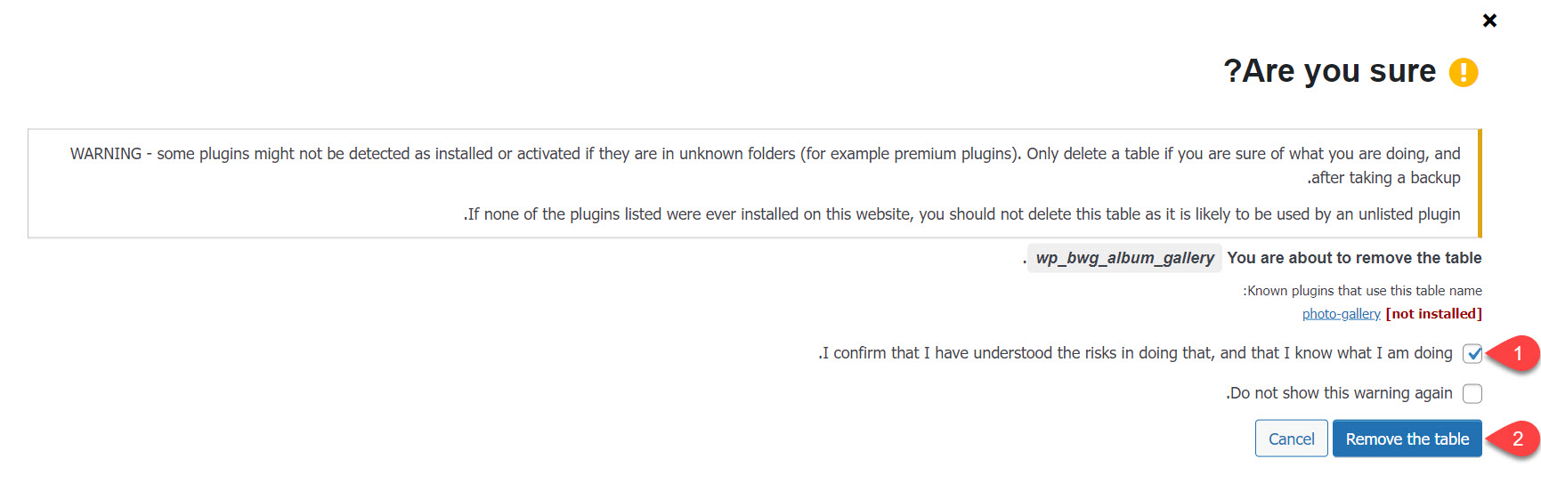
Task: Click the 'You are about to remove the table' text
Action: coord(1354,258)
